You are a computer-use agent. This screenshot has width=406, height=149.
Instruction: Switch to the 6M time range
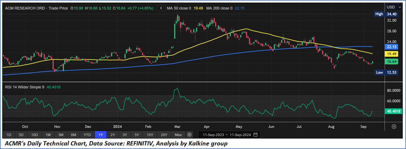tap(73, 135)
